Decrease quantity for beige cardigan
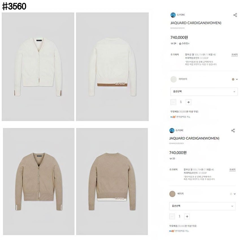 [x=172, y=217]
